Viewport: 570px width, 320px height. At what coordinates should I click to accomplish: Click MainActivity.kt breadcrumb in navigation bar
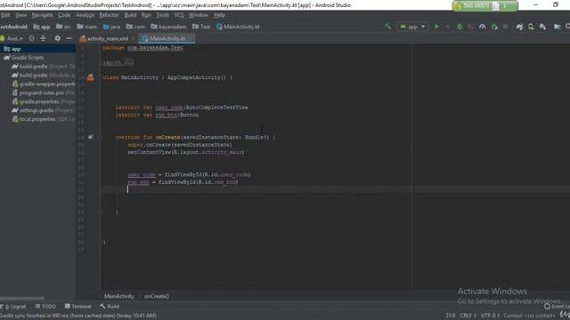point(238,27)
